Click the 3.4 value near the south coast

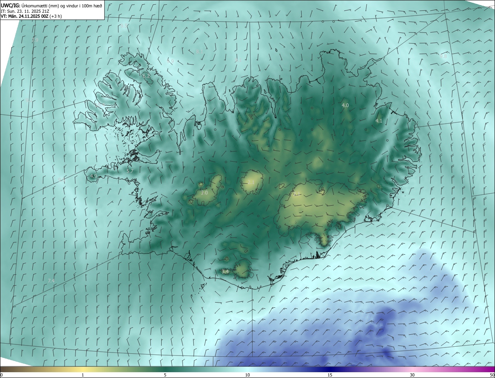pyautogui.click(x=225, y=272)
